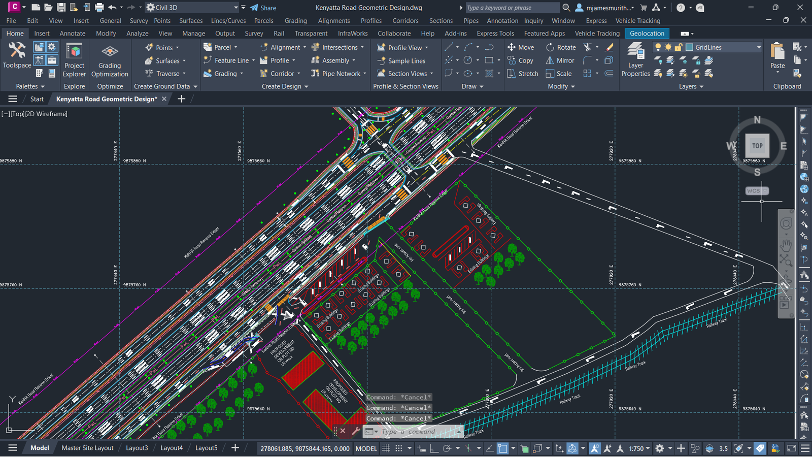Toggle GridLines layer lightbulb on/off
The image size is (812, 457).
[658, 47]
